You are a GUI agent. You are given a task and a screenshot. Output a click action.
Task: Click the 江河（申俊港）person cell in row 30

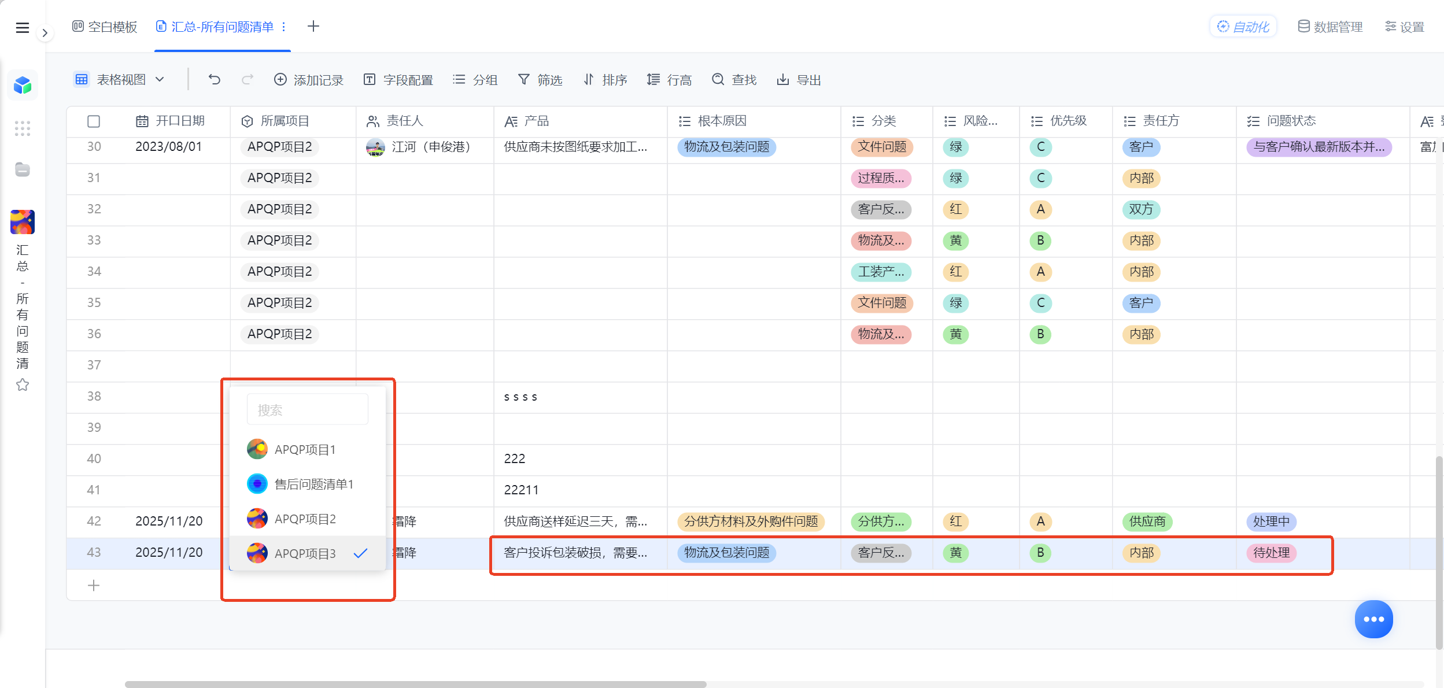point(424,147)
